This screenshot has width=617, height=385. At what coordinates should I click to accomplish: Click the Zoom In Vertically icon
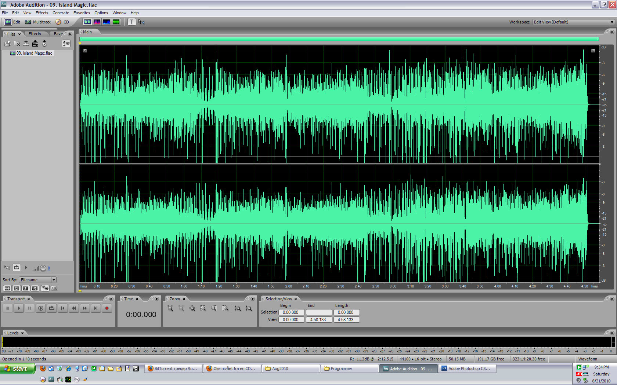point(238,308)
